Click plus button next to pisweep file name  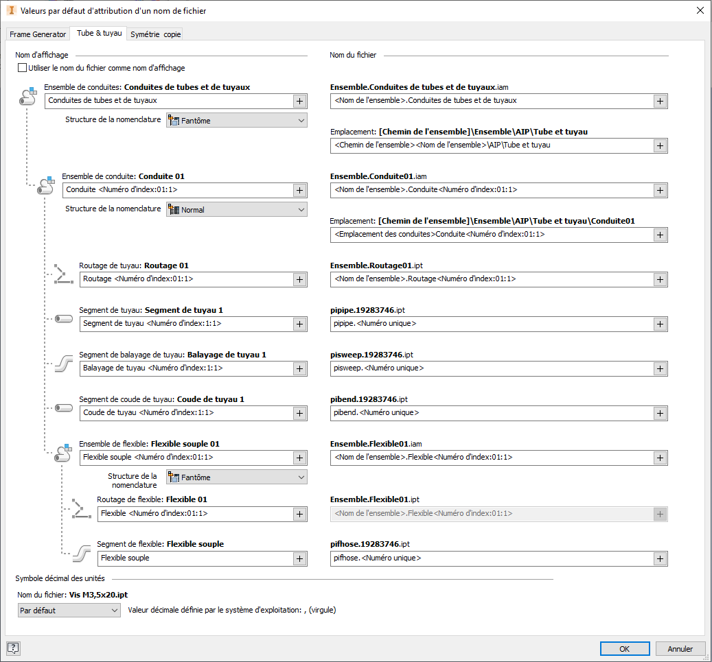pos(659,368)
